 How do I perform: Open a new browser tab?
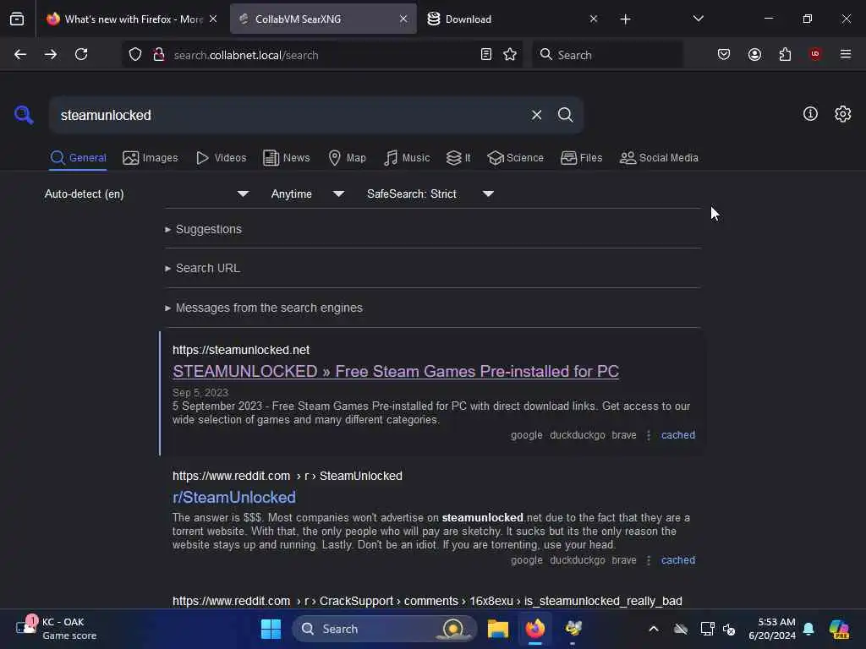point(625,19)
